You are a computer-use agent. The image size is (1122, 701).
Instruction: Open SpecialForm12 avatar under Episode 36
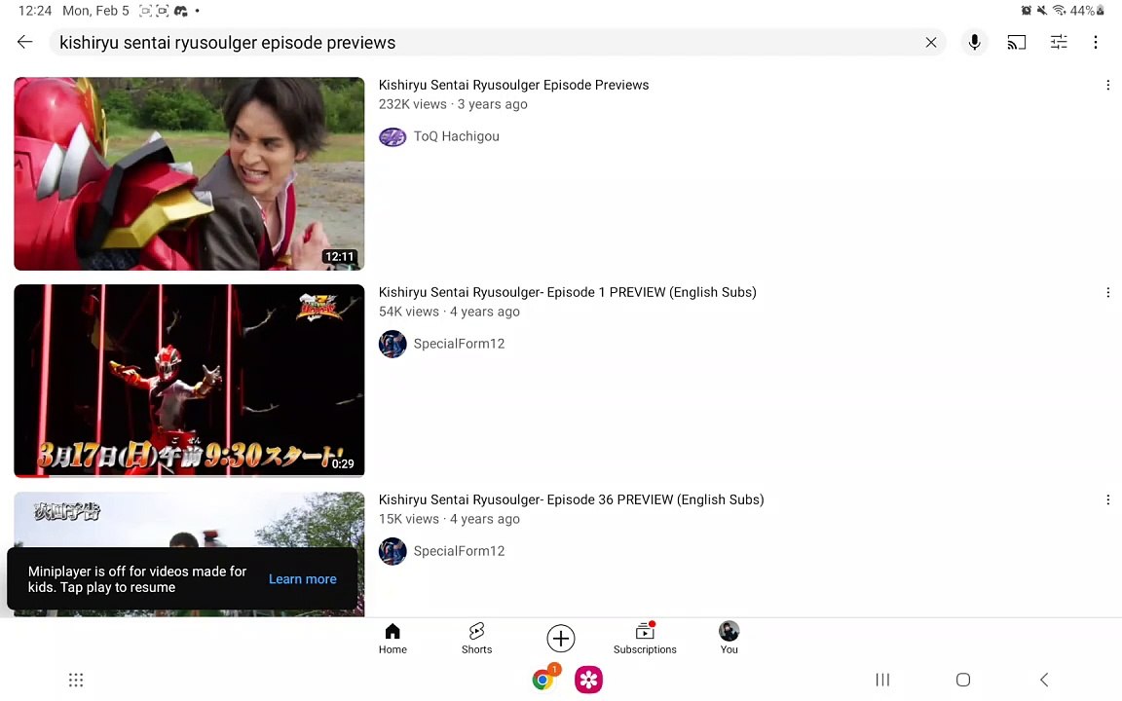tap(393, 551)
